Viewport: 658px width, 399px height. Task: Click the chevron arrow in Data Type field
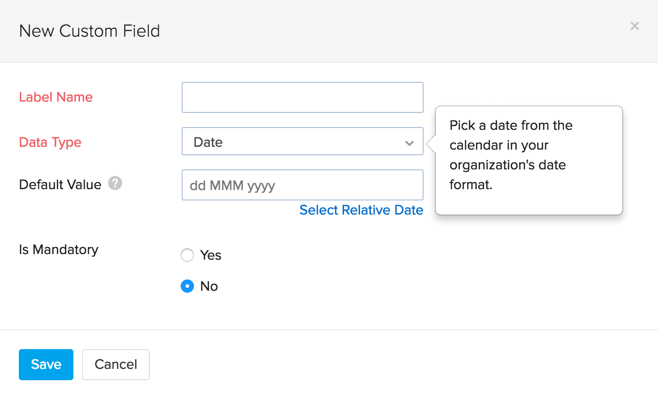coord(409,143)
